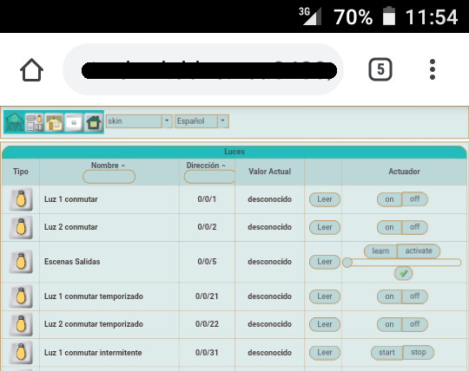Open the browser tabs counter showing 5
Screen dimensions: 469x371
380,69
